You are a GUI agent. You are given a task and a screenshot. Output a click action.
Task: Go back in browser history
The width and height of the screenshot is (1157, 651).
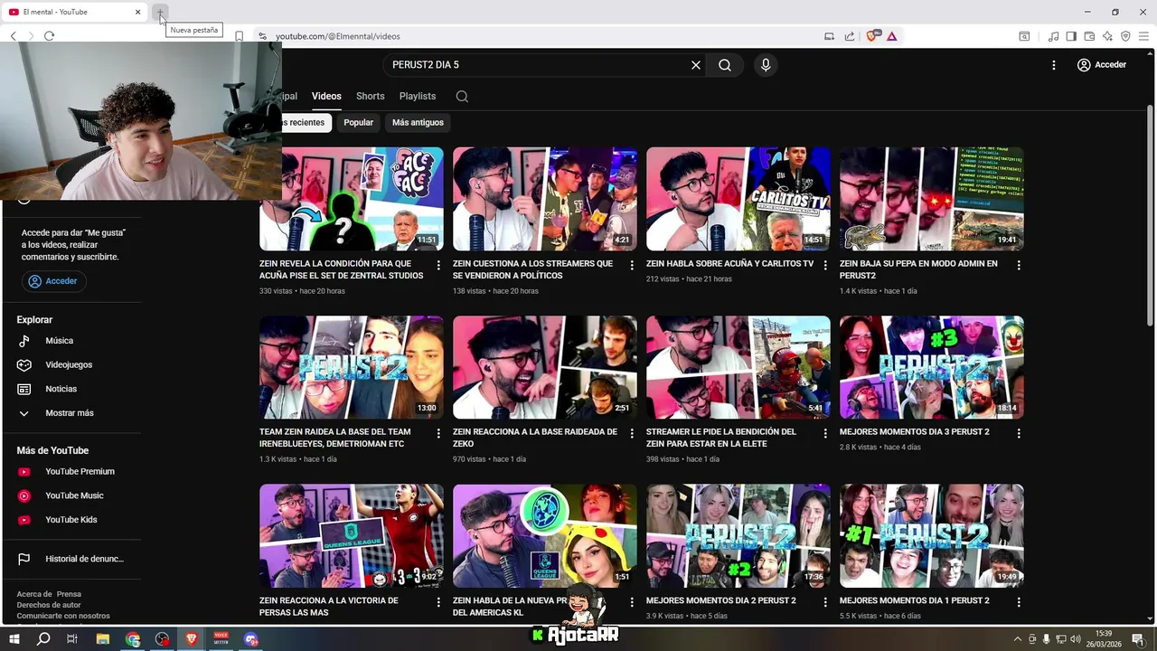coord(13,36)
